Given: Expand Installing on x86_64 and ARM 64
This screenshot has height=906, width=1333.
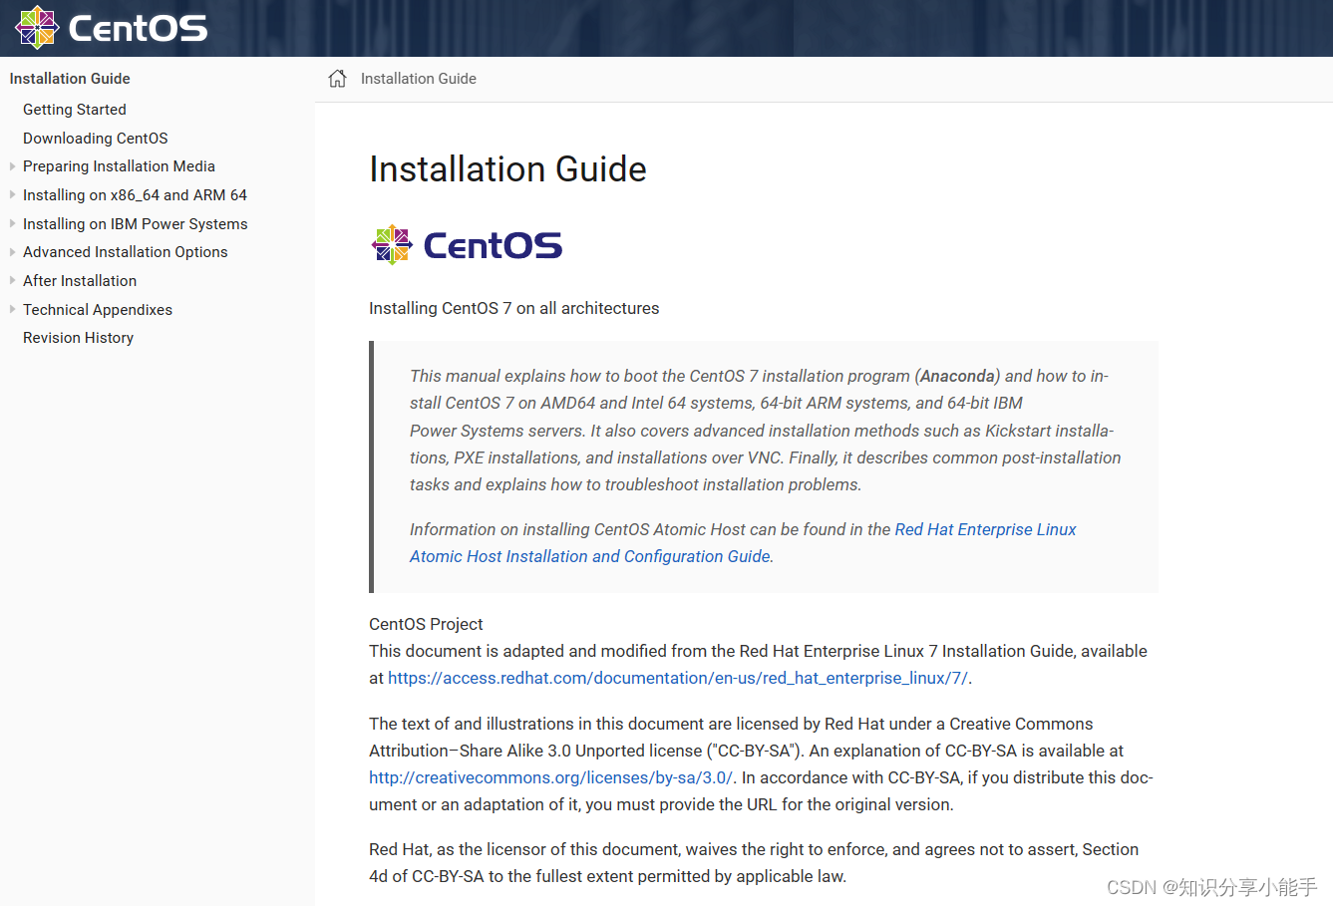Looking at the screenshot, I should [12, 195].
